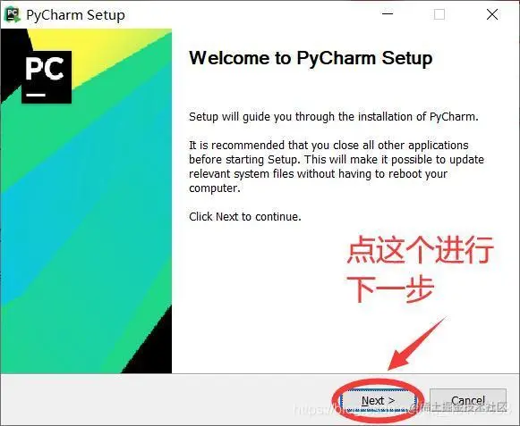The width and height of the screenshot is (520, 426).
Task: Click the red arrow pointing at Next
Action: coord(417,344)
